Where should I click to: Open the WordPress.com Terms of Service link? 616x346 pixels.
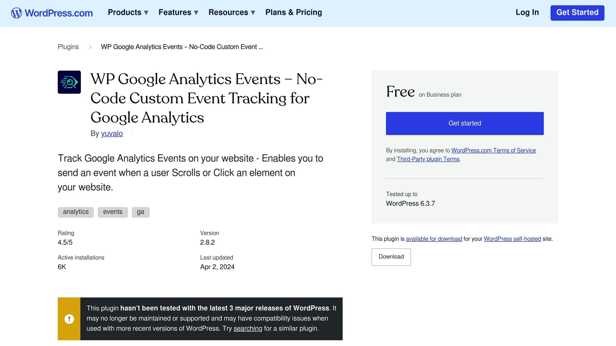pos(493,150)
